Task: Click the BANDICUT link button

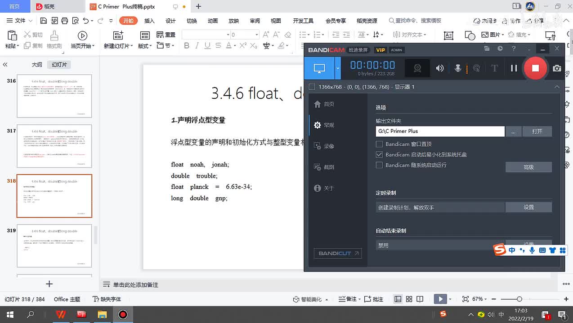Action: tap(338, 253)
